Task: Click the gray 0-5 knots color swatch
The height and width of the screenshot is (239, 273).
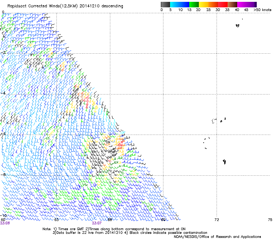Action: pyautogui.click(x=165, y=4)
